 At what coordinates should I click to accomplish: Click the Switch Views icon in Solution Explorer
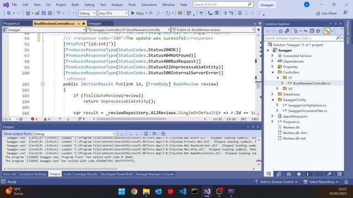(287, 31)
